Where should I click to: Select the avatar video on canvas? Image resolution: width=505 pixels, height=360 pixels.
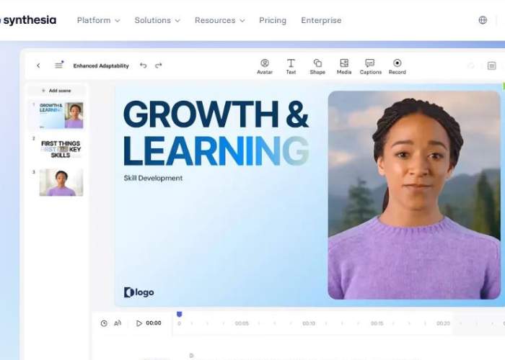pos(414,195)
